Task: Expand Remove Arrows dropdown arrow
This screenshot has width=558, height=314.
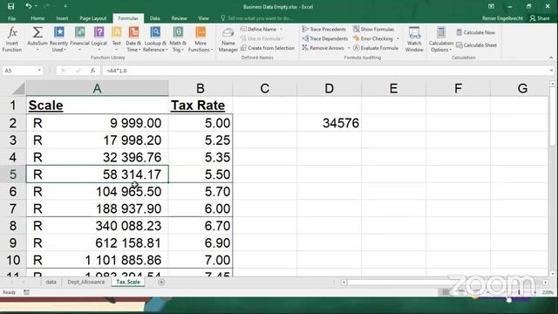Action: 349,48
